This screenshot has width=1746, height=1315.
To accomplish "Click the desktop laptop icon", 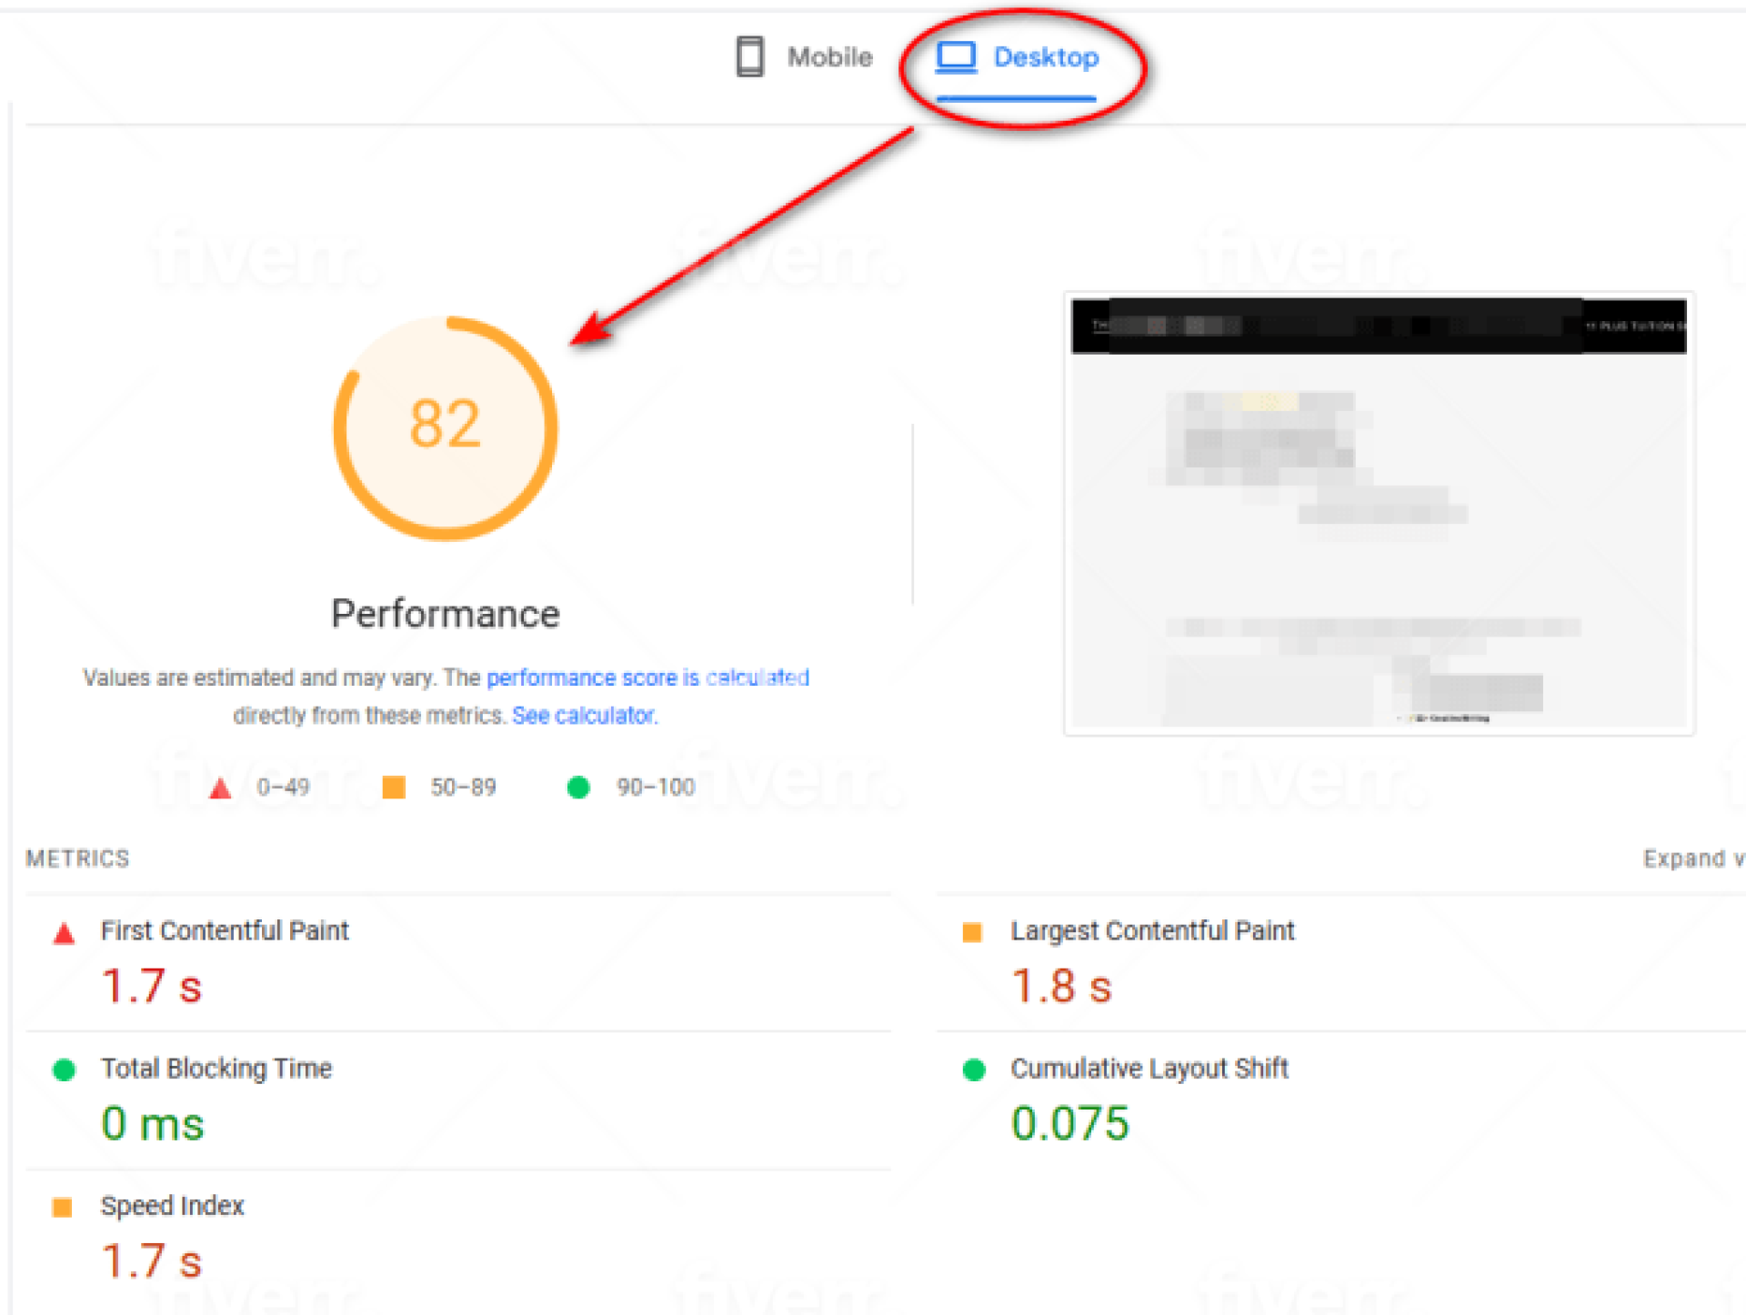I will click(956, 57).
